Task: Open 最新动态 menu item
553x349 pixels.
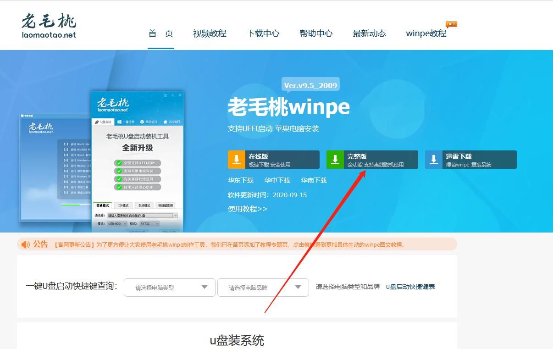Action: coord(369,33)
